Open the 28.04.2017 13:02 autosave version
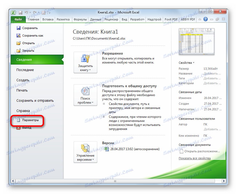Viewport: 237px width, 194px height. [135, 149]
